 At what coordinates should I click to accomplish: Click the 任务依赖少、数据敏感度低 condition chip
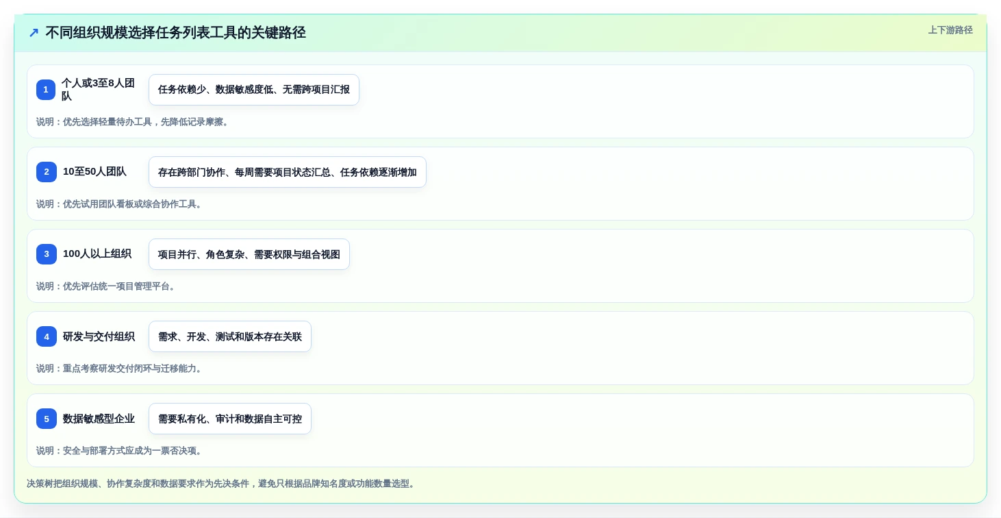pyautogui.click(x=254, y=90)
